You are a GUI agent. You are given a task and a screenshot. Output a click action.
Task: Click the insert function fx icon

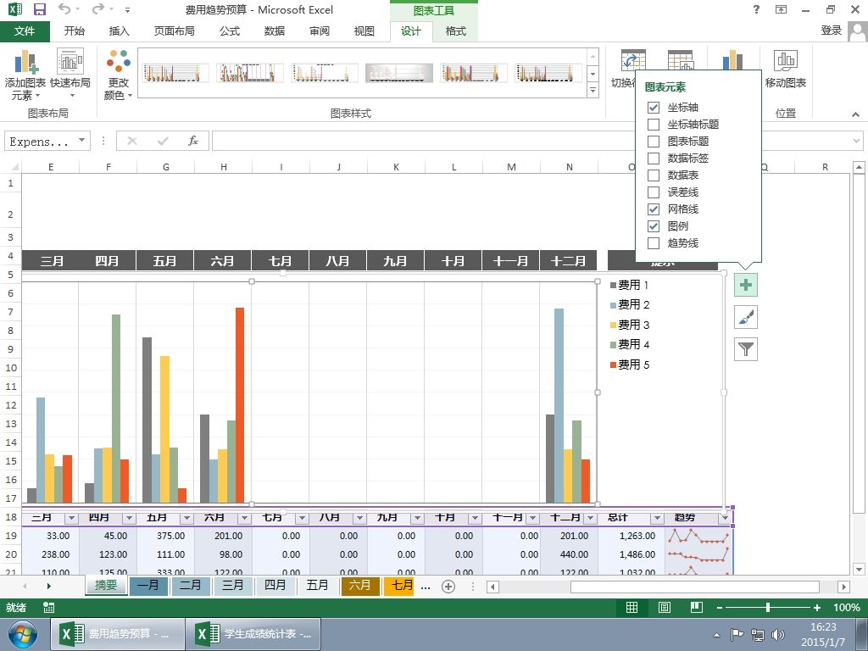pos(192,141)
